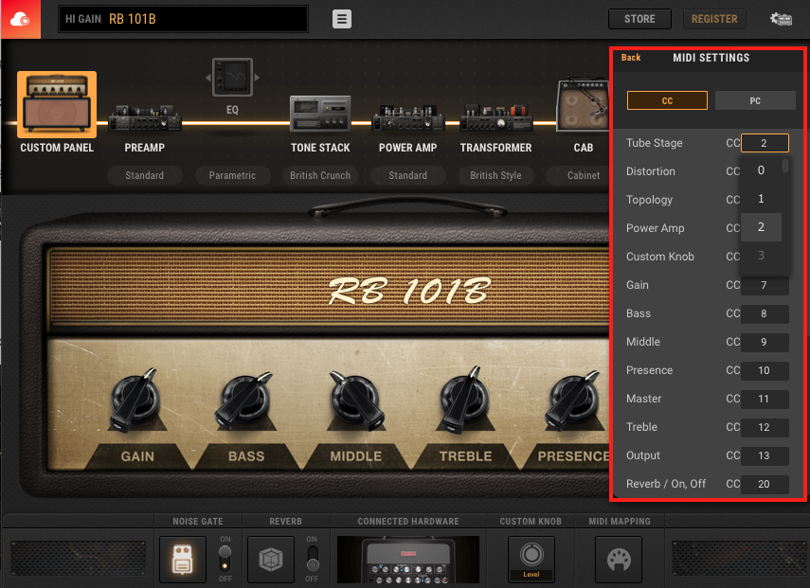Screen dimensions: 810x588
Task: Switch to the CC tab
Action: click(x=667, y=100)
